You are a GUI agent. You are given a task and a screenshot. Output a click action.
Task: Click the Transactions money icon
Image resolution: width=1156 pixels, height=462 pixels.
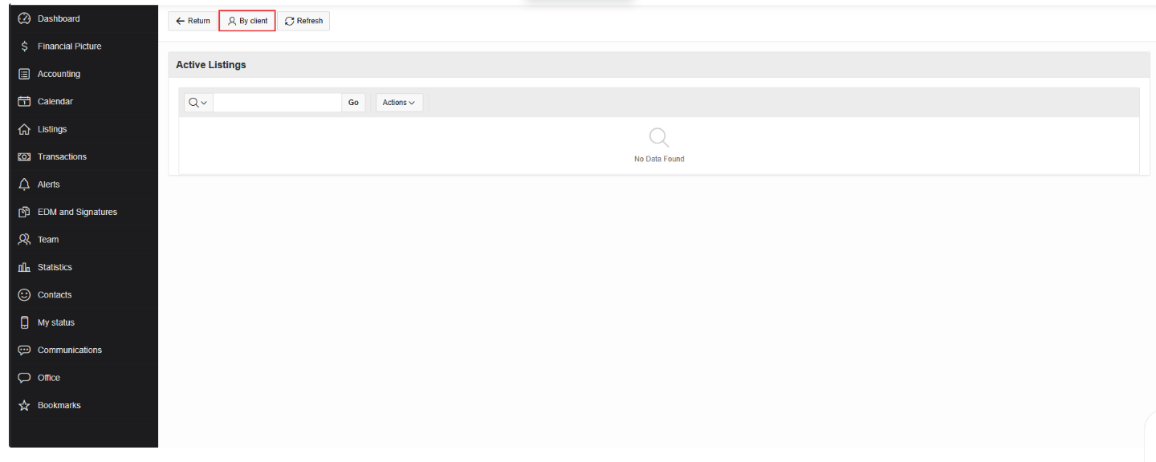(x=24, y=157)
